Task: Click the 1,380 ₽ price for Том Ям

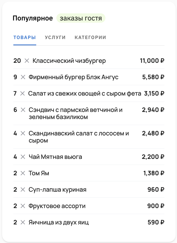Action: pos(154,173)
